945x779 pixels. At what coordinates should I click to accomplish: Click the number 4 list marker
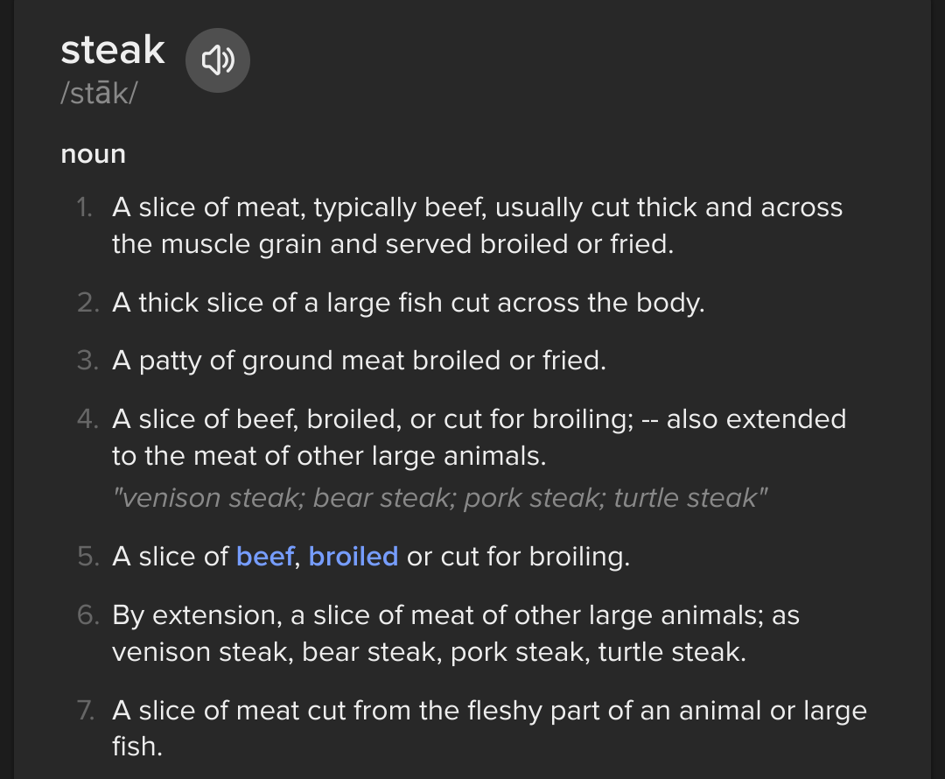87,418
